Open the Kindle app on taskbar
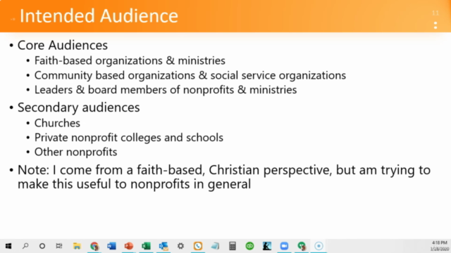Screen dimensions: 451x253 (267, 246)
